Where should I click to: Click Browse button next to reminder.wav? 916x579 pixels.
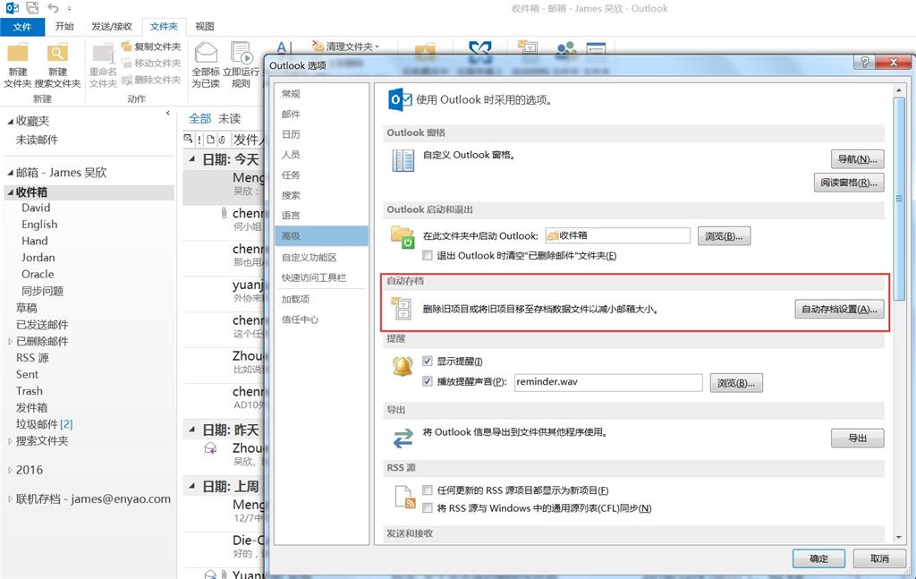click(736, 383)
